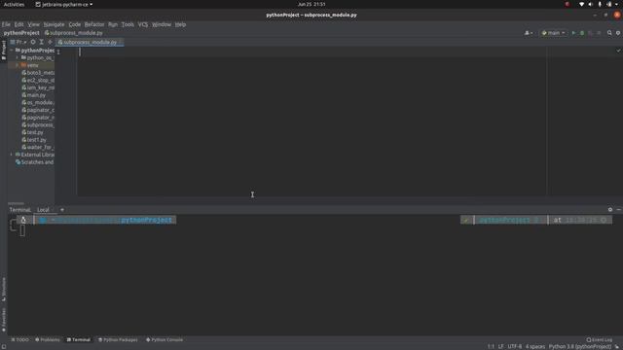This screenshot has width=623, height=350.
Task: Add a new terminal session with plus
Action: 62,210
